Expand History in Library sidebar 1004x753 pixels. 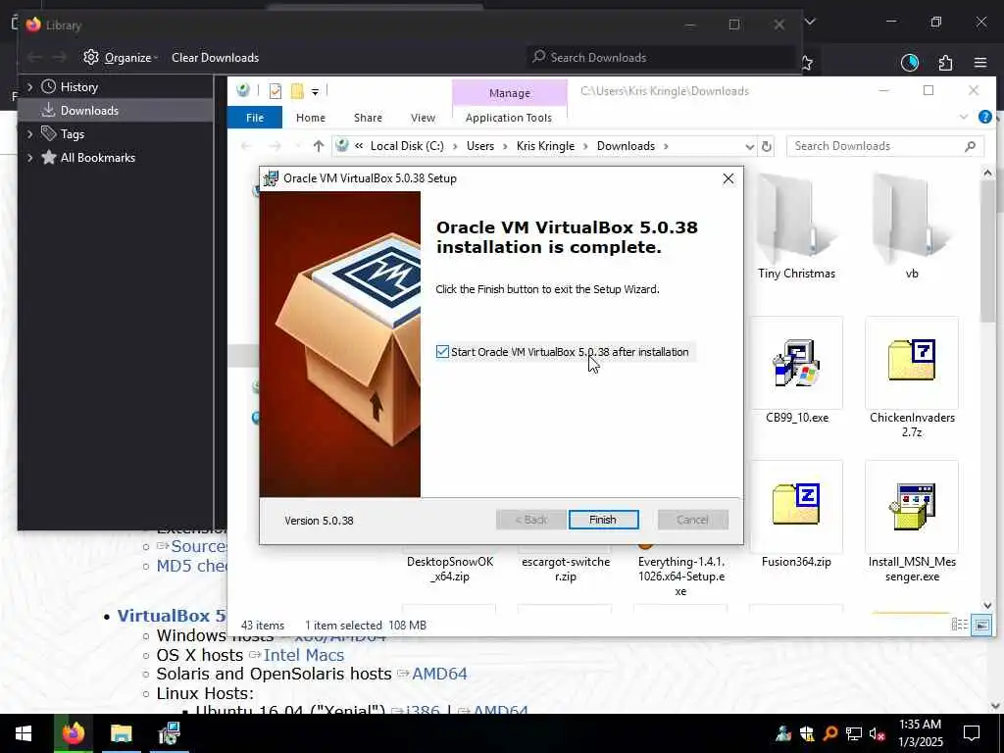30,87
